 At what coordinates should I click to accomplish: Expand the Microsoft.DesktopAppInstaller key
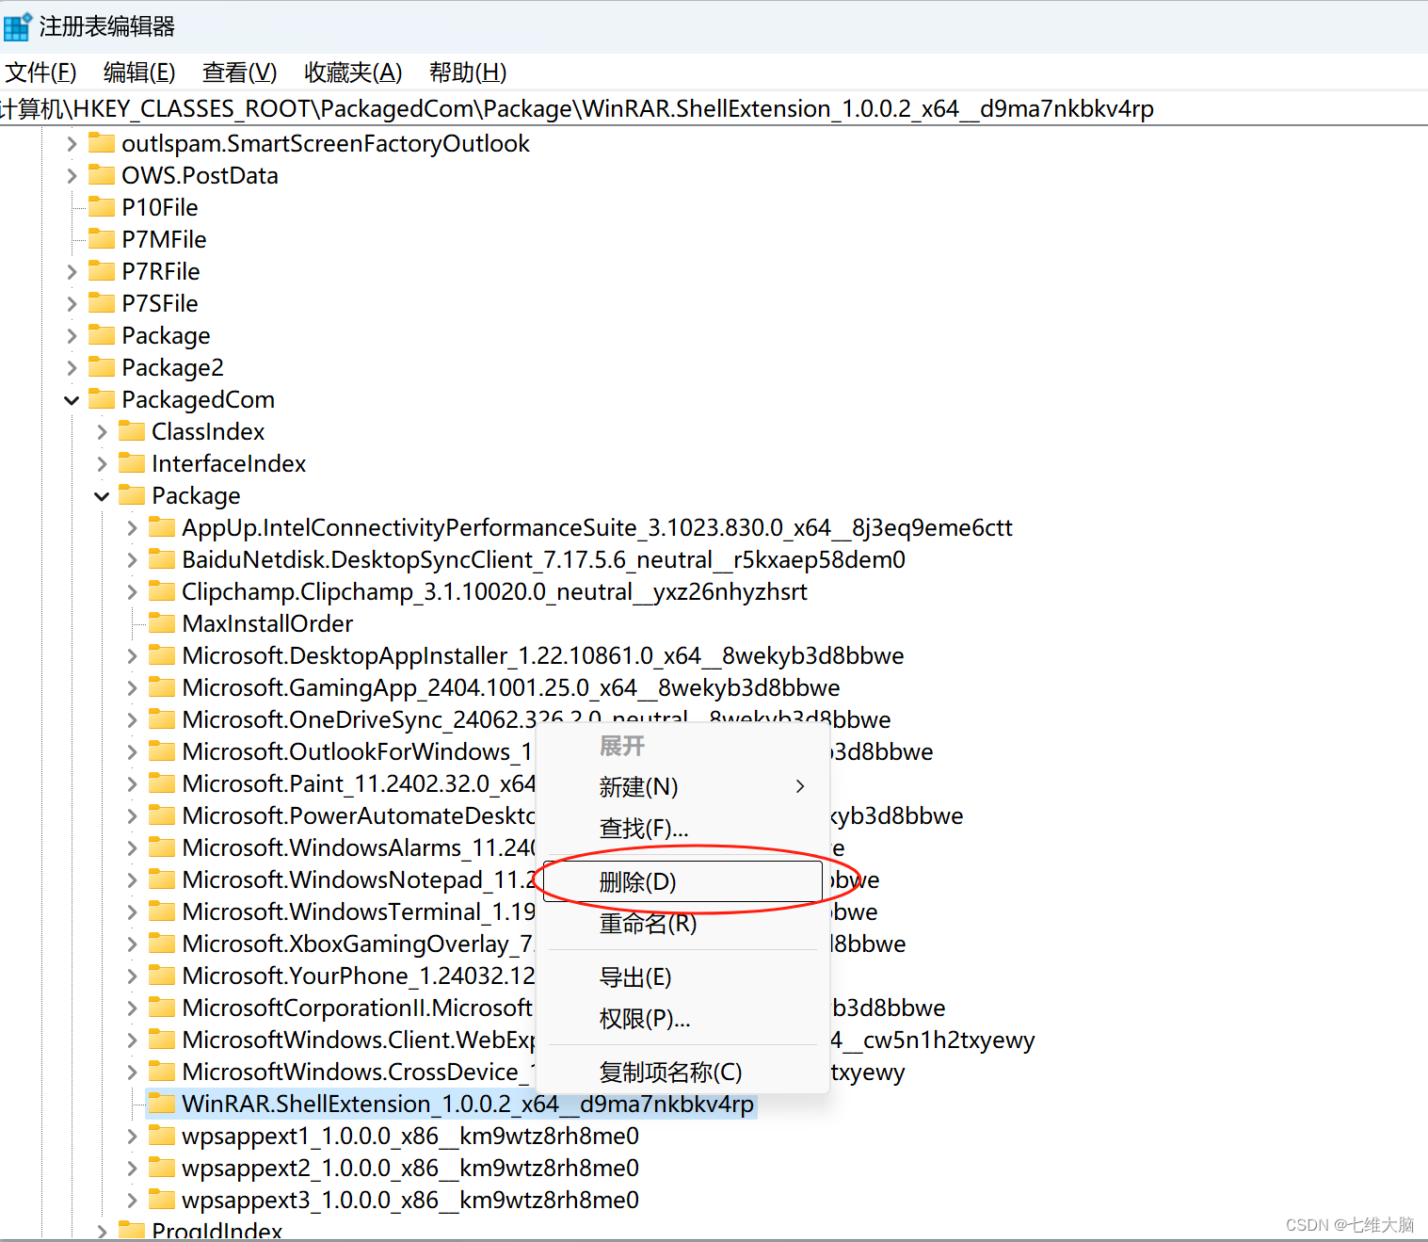pyautogui.click(x=132, y=656)
